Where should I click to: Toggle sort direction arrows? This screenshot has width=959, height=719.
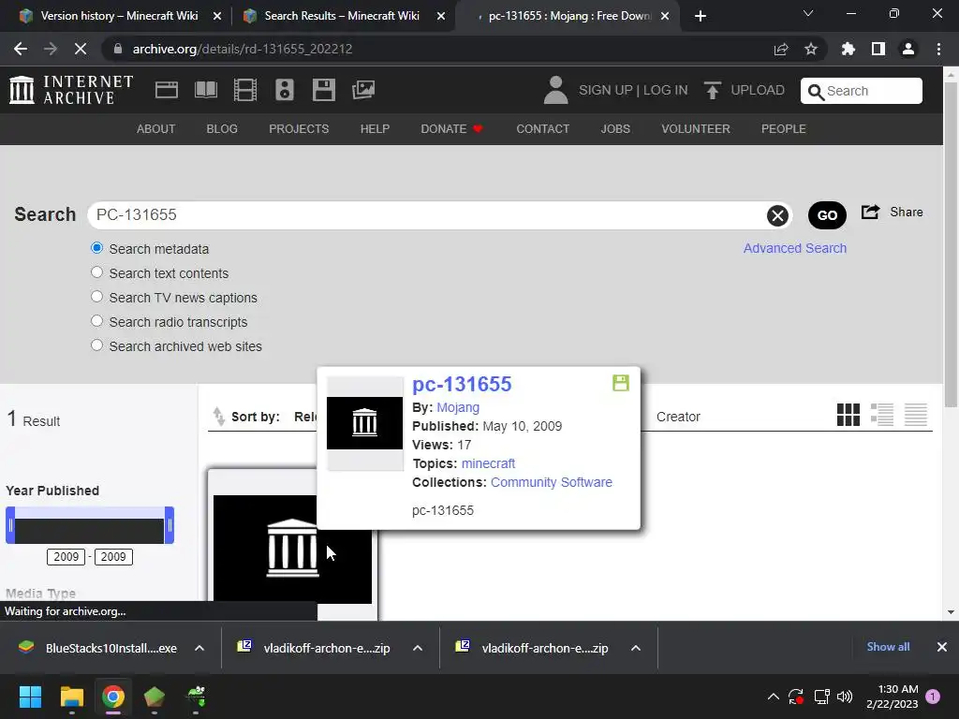coord(218,416)
